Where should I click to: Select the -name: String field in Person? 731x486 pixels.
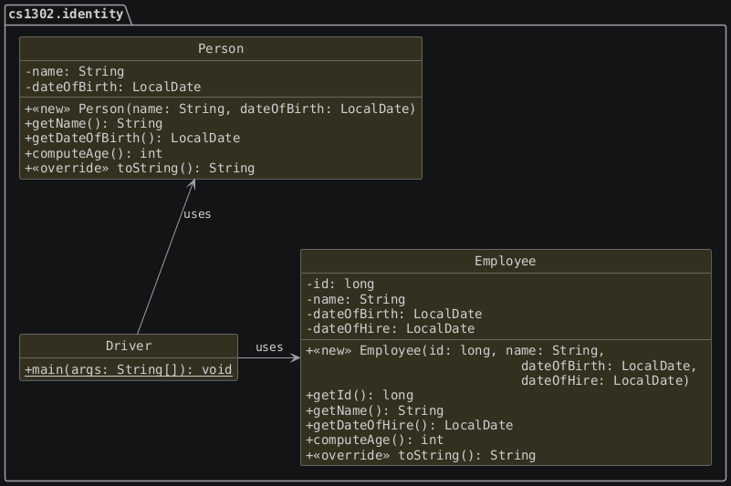point(75,71)
